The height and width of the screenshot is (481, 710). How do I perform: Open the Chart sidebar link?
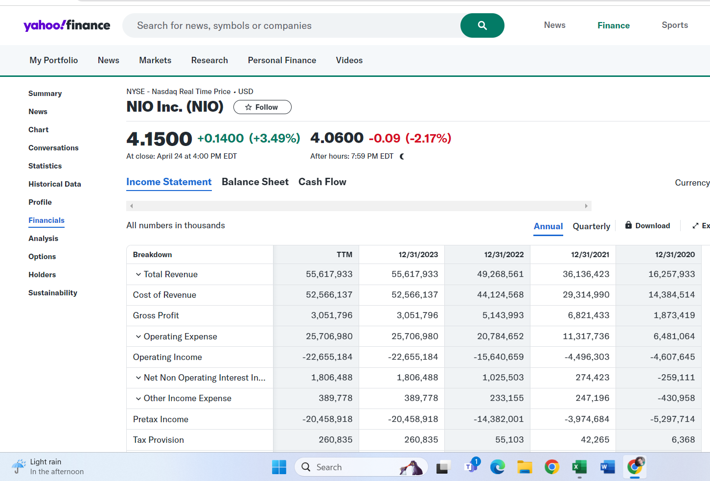point(38,130)
